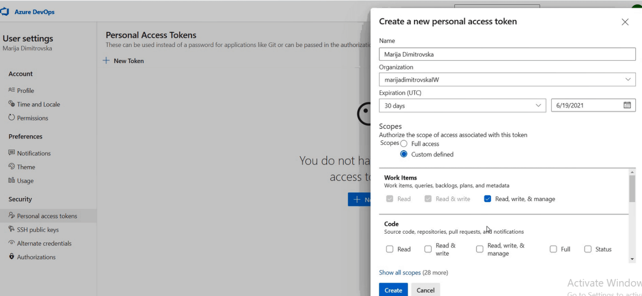Open the expiration date calendar picker icon

coord(627,105)
